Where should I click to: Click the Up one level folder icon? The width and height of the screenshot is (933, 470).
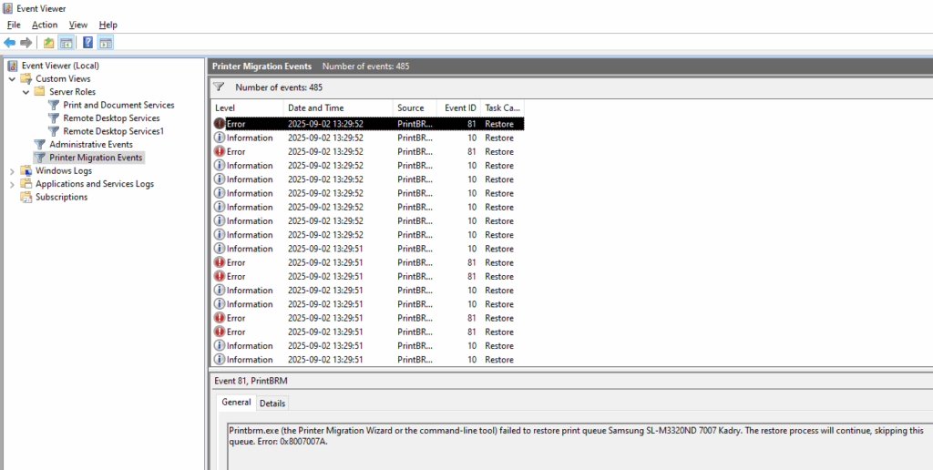49,43
